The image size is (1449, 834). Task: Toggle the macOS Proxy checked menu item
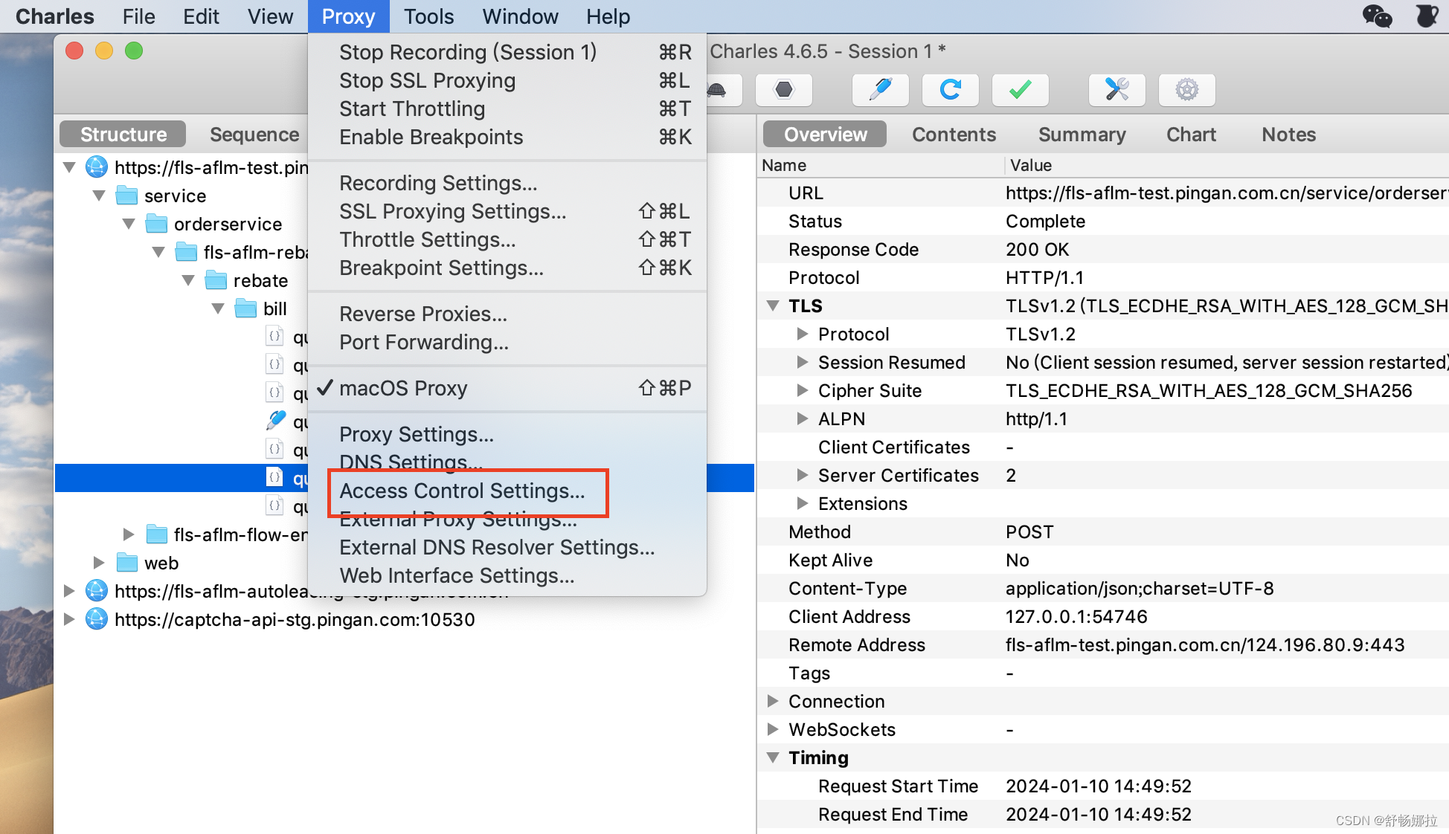tap(507, 388)
